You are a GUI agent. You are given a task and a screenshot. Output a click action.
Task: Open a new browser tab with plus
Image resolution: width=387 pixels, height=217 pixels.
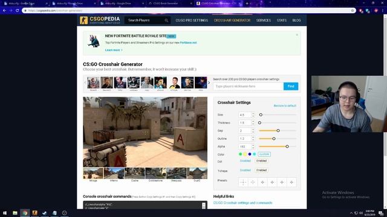point(247,4)
